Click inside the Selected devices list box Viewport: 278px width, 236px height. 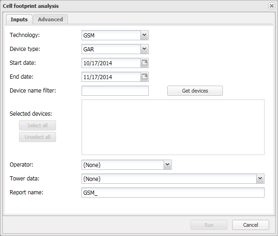tap(173, 127)
